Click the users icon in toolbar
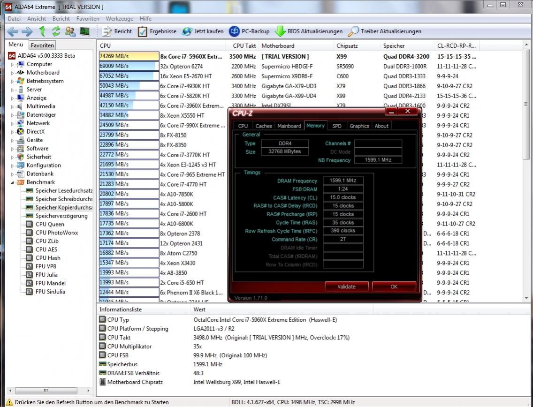Viewport: 533px width, 407px height. pos(70,31)
